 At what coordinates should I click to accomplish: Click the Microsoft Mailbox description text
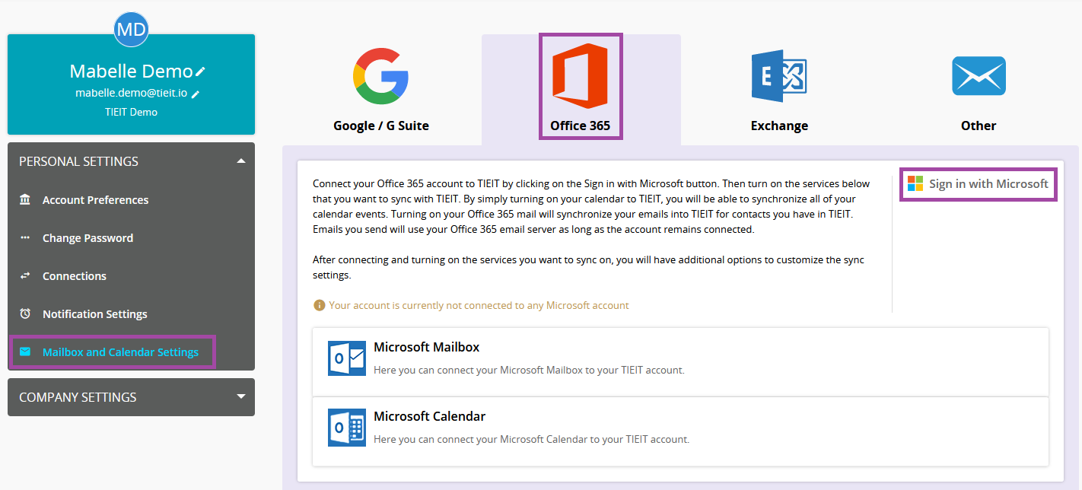tap(529, 371)
